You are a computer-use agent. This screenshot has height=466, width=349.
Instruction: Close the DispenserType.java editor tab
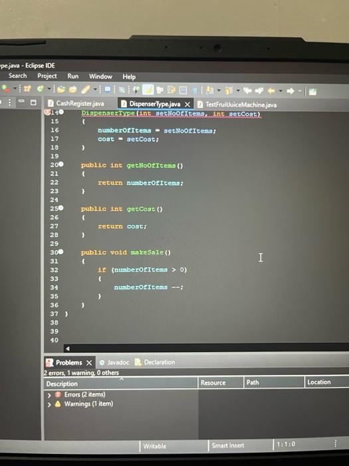(187, 105)
